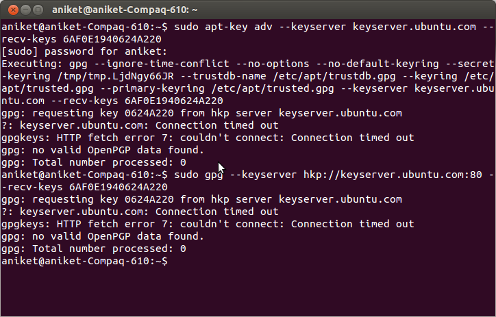Click the terminal title bar text
The image size is (496, 317).
coord(125,10)
